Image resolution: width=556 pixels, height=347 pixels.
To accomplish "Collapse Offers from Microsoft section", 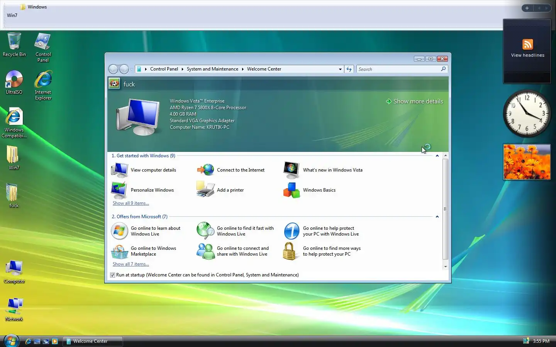I will point(437,217).
